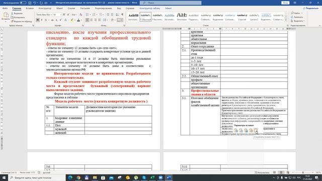Click the Redo arrow icon
Image resolution: width=322 pixels, height=181 pixels.
pos(41,3)
